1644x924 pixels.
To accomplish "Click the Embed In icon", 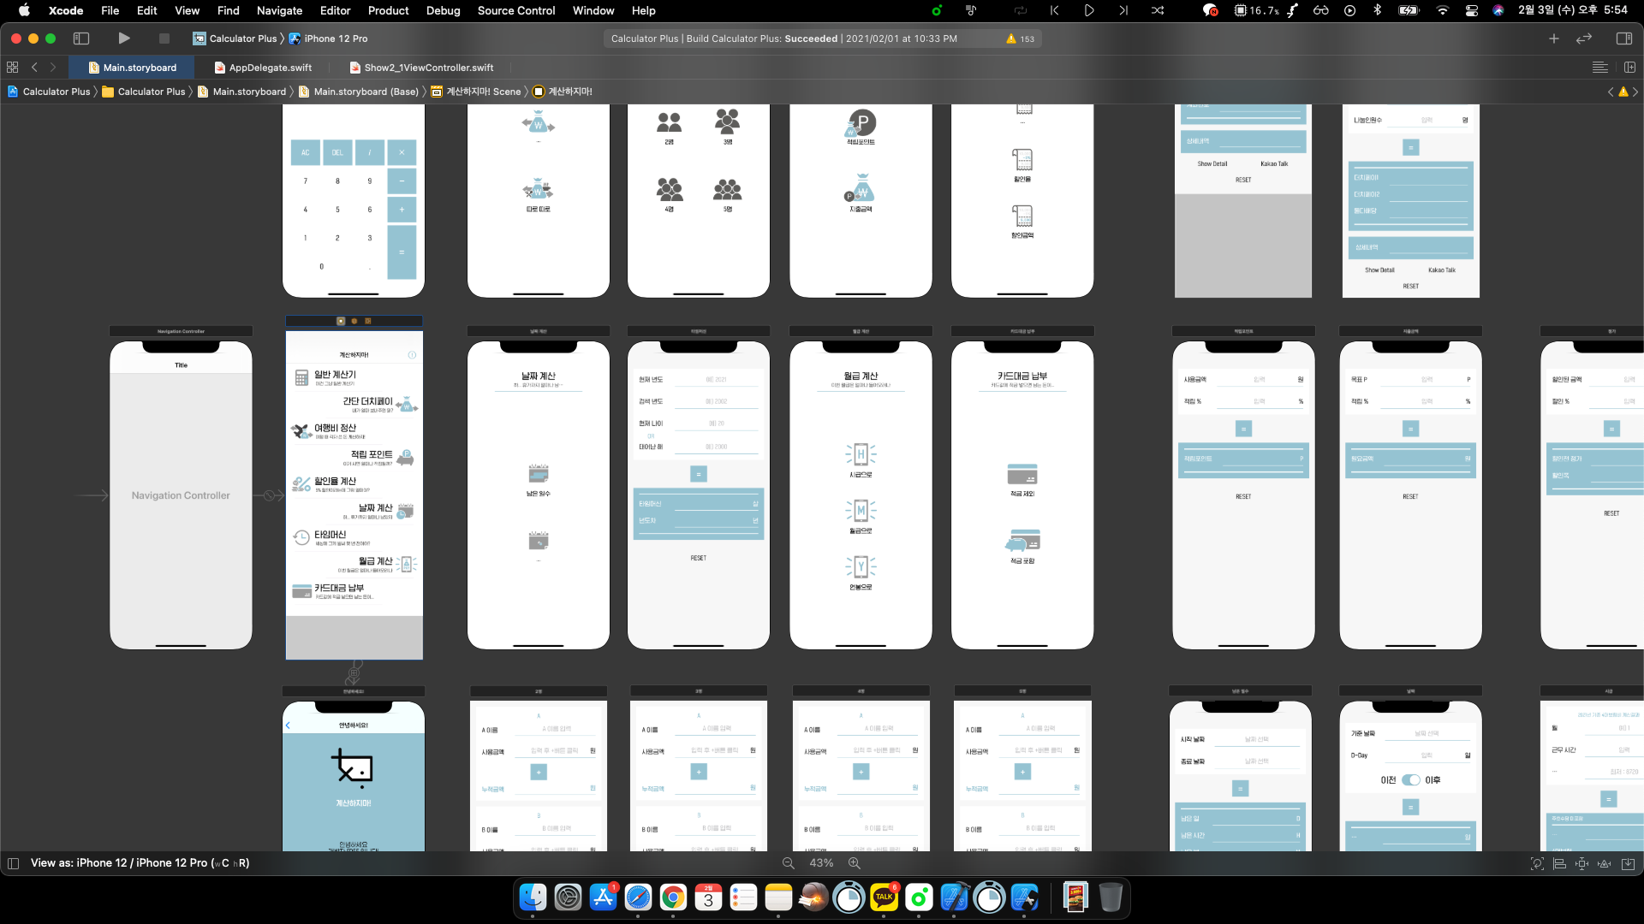I will click(1628, 863).
